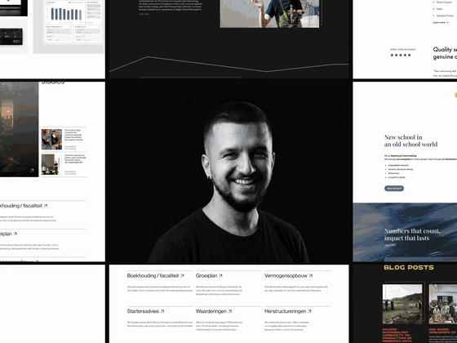Click the blue Meet the team button
This screenshot has width=457, height=343.
(394, 189)
